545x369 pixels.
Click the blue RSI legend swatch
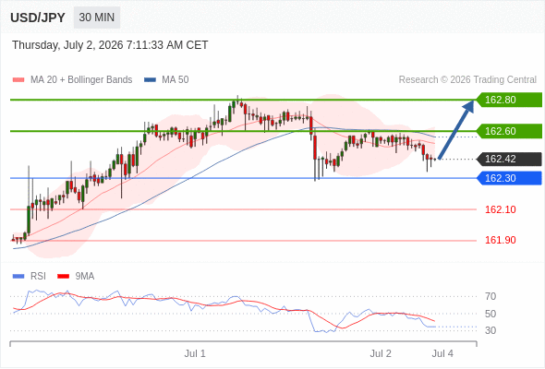coord(18,277)
